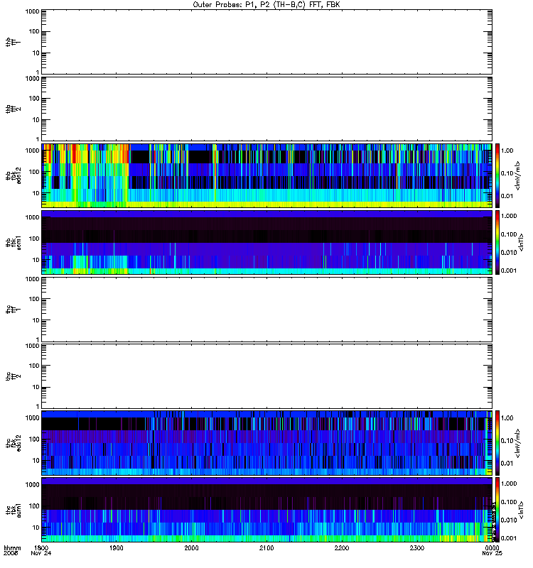
Task: Click the 1000 tick label of thc fbk scm1
Action: [x=32, y=485]
